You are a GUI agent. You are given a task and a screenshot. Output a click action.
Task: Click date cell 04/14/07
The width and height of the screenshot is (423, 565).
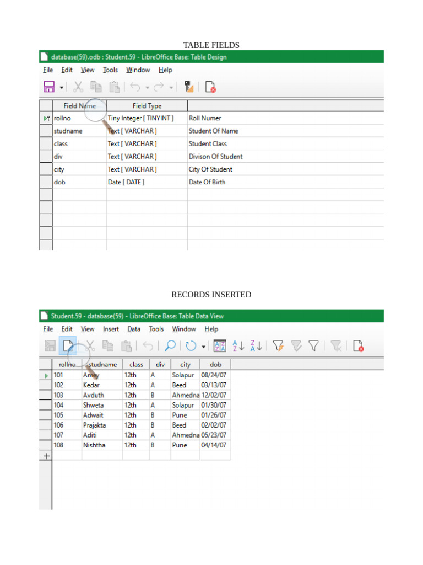pos(215,445)
